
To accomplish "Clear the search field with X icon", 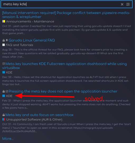I will 122,4.
